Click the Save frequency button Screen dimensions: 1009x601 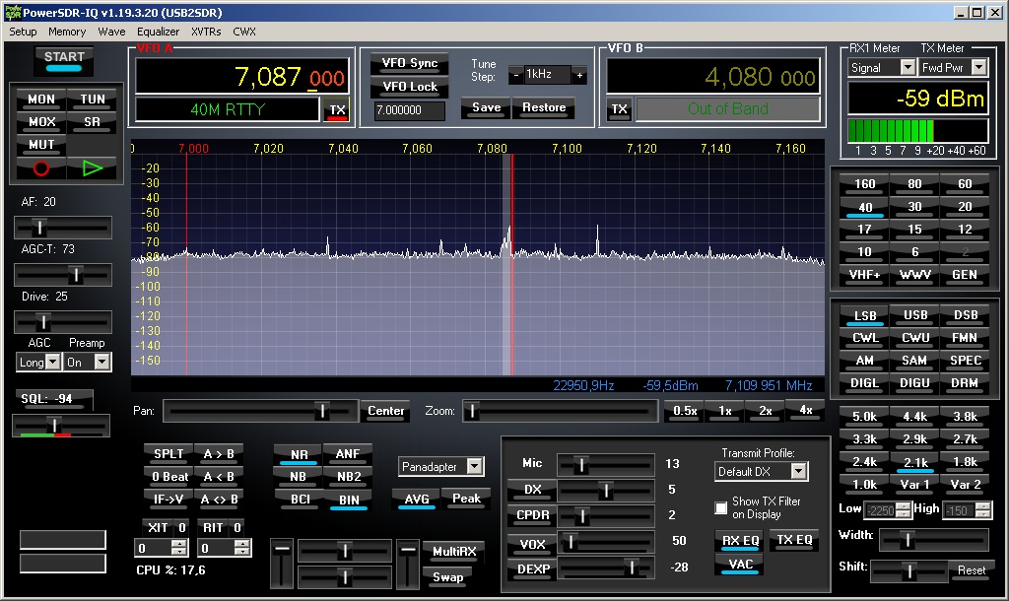(487, 107)
